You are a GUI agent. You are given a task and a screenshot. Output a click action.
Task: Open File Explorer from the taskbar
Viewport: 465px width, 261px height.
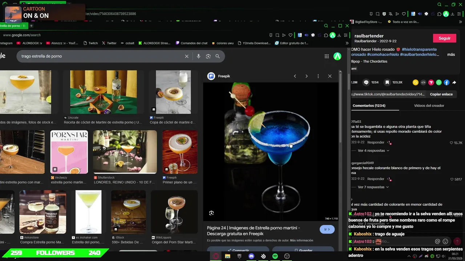(x=227, y=256)
